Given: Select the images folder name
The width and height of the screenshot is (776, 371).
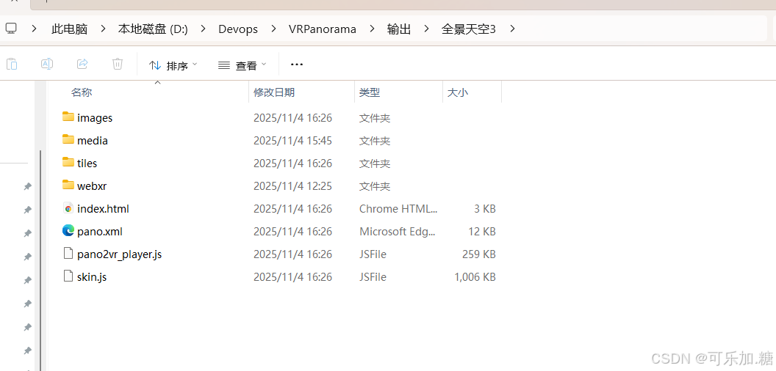Looking at the screenshot, I should pos(95,118).
